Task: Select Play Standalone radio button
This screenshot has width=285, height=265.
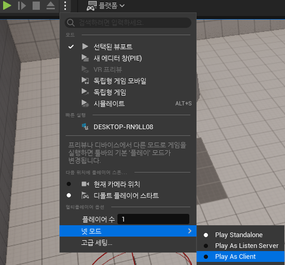Action: [x=206, y=235]
